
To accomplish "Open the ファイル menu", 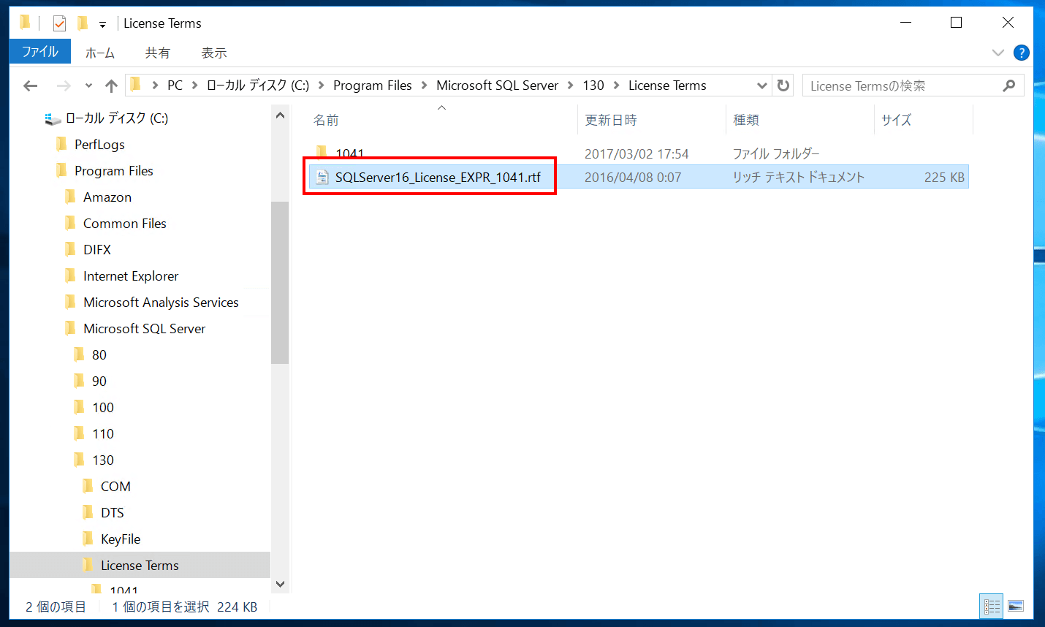I will coord(39,52).
